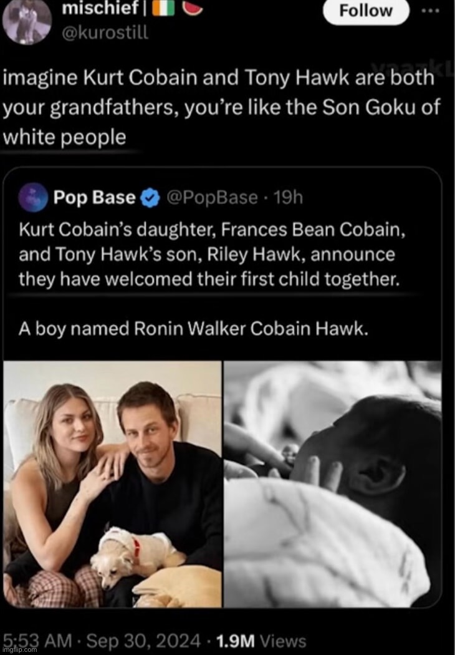Viewport: 455px width, 655px height.
Task: Click the mischief display name
Action: [x=99, y=9]
